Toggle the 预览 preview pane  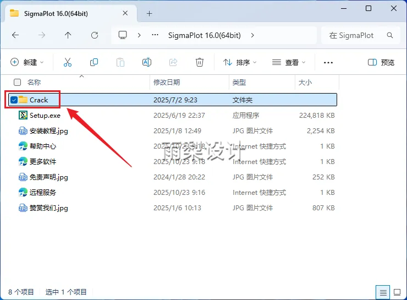coord(381,62)
